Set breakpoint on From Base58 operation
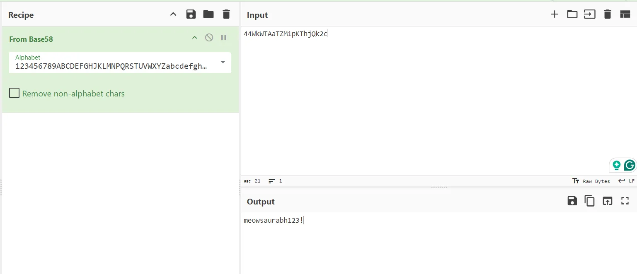Viewport: 637px width, 274px height. (x=223, y=38)
